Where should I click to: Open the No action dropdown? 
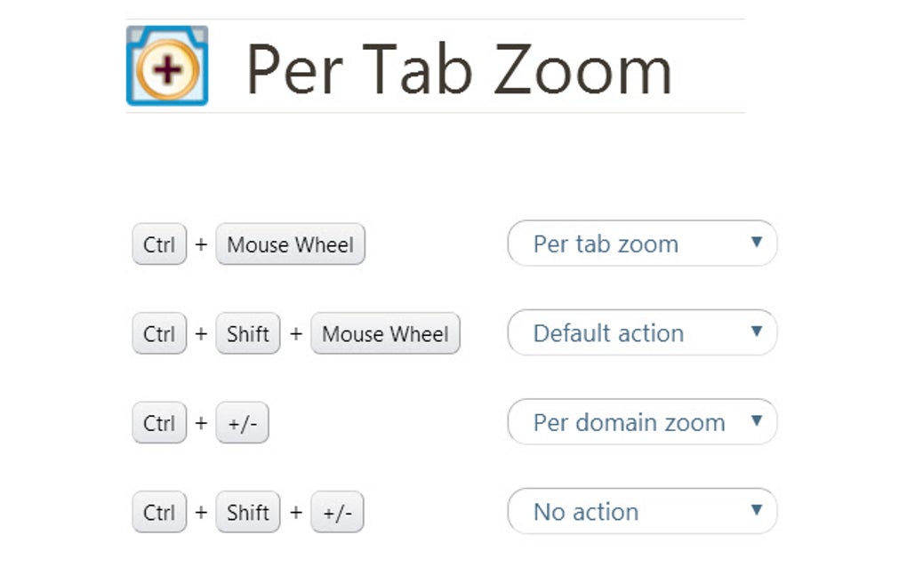pos(642,511)
